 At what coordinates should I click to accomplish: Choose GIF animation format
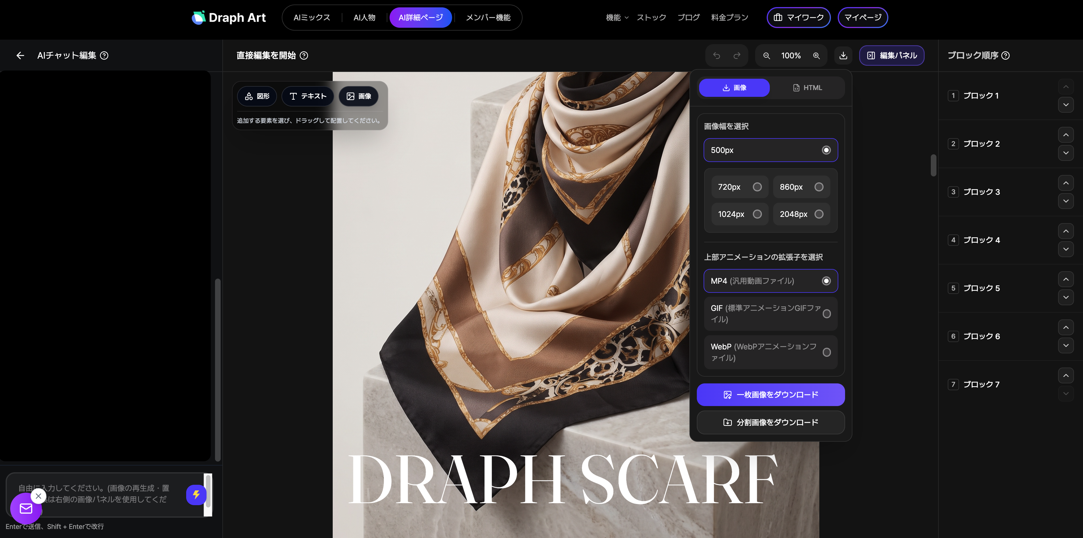pos(771,314)
